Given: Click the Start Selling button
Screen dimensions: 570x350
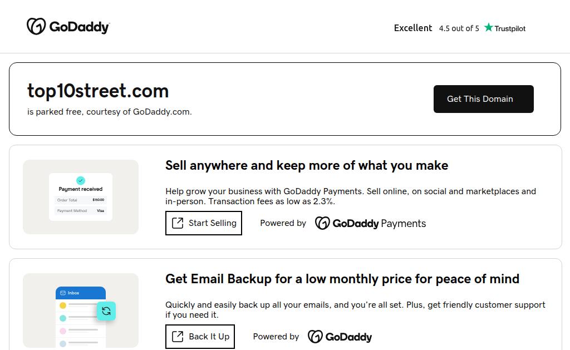Looking at the screenshot, I should click(204, 223).
